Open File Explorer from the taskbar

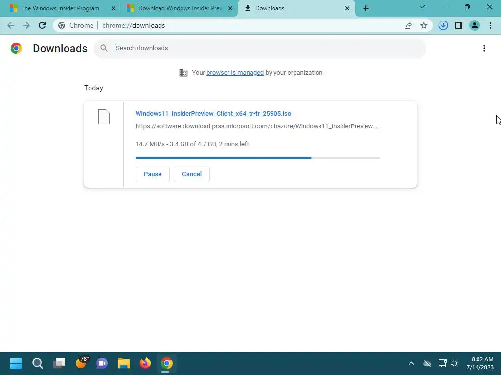pos(124,363)
